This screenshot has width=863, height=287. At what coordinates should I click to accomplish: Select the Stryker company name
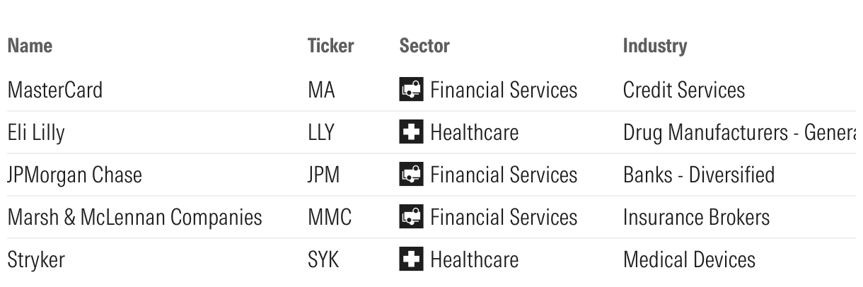click(x=35, y=260)
